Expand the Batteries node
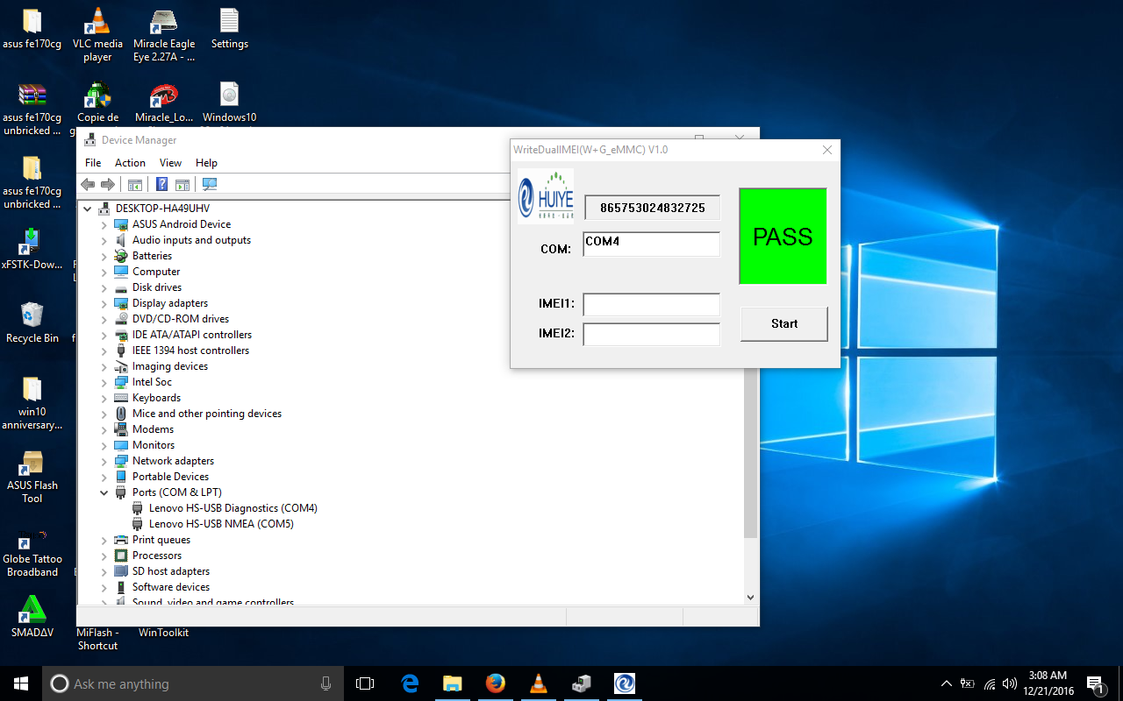1123x701 pixels. point(104,256)
